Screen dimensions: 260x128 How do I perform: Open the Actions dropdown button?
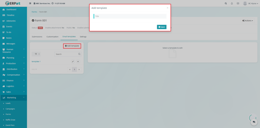pyautogui.click(x=248, y=21)
